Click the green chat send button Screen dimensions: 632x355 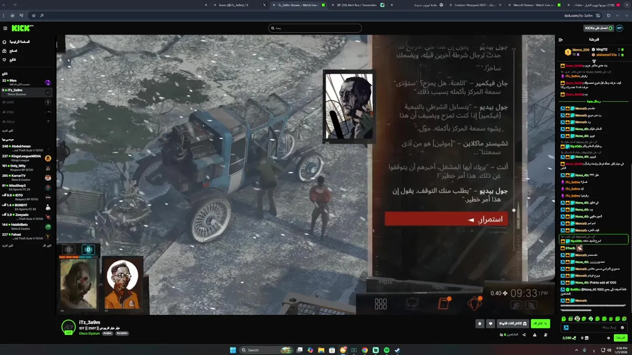point(621,338)
